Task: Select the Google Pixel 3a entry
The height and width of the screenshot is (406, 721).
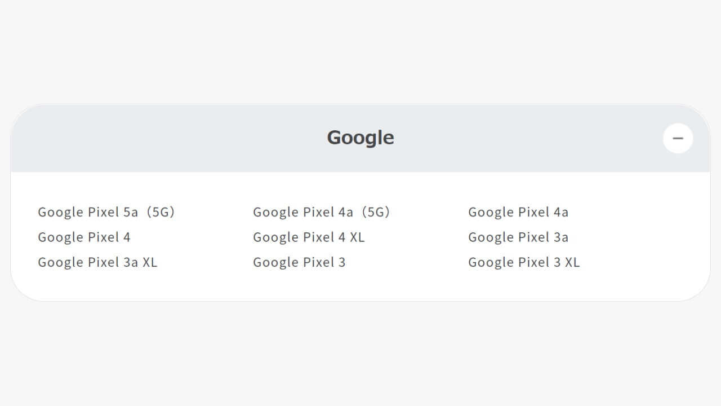Action: [x=518, y=237]
